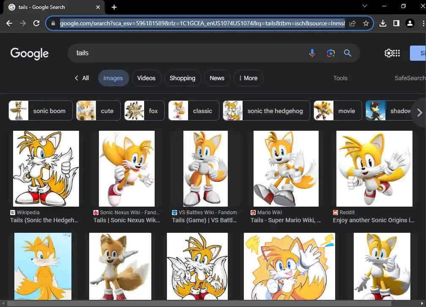Open the Mario Wiki Tails image
The height and width of the screenshot is (307, 426).
[x=286, y=169]
